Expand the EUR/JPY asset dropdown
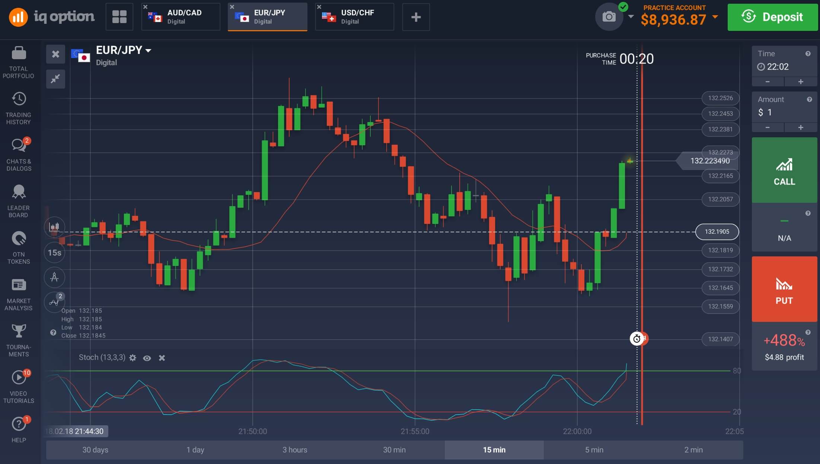Image resolution: width=820 pixels, height=464 pixels. pyautogui.click(x=148, y=51)
